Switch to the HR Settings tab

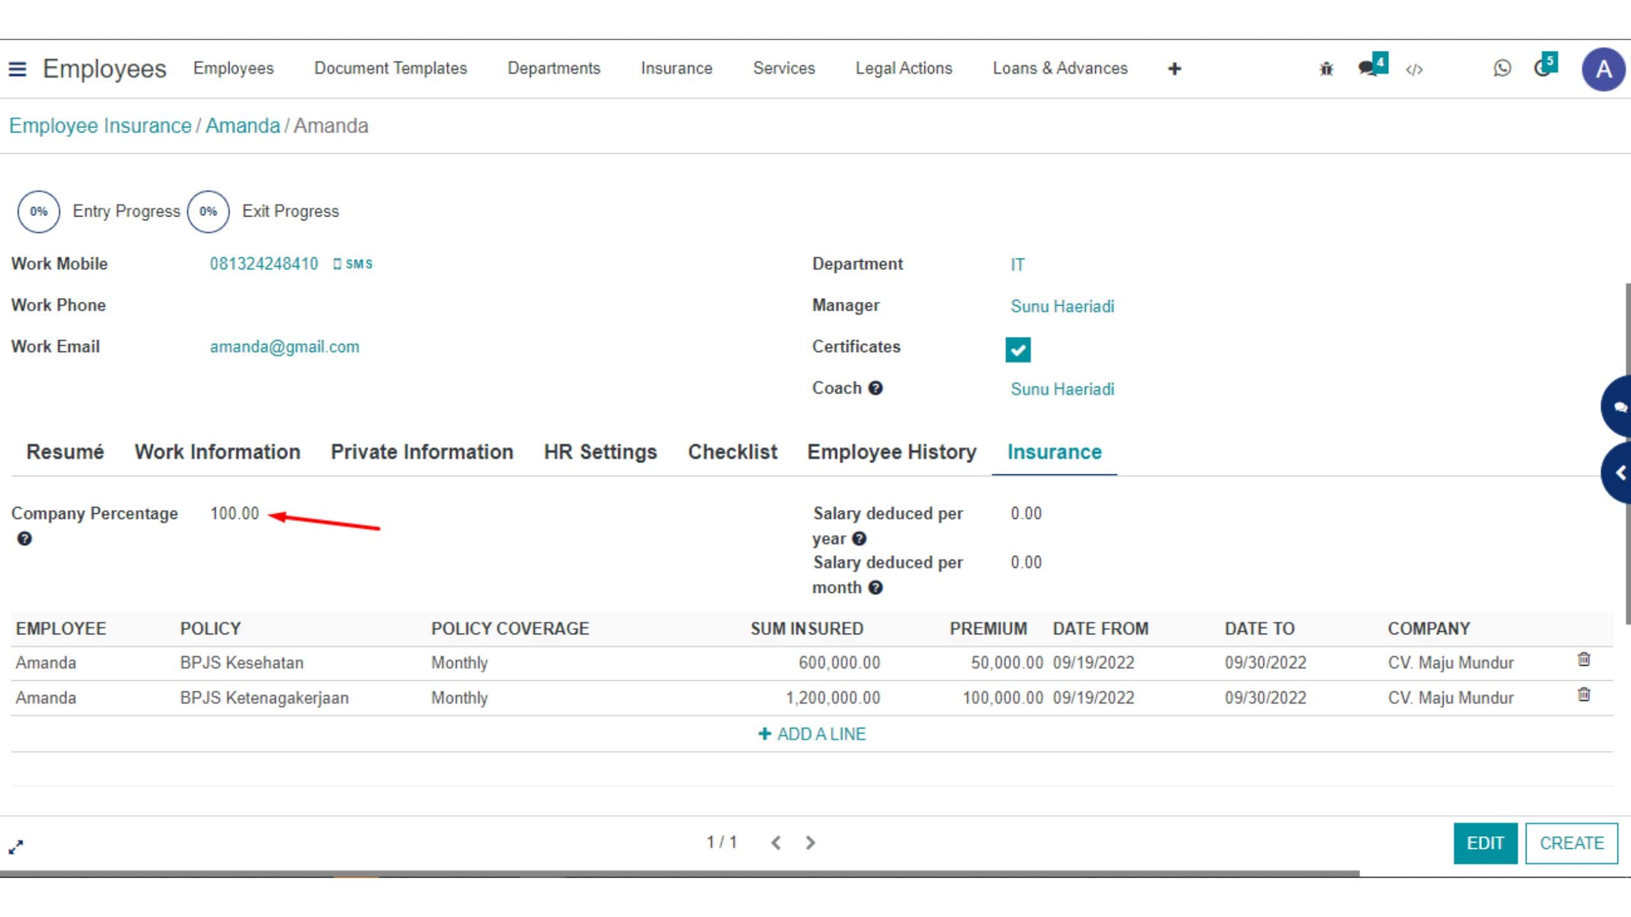click(x=600, y=451)
